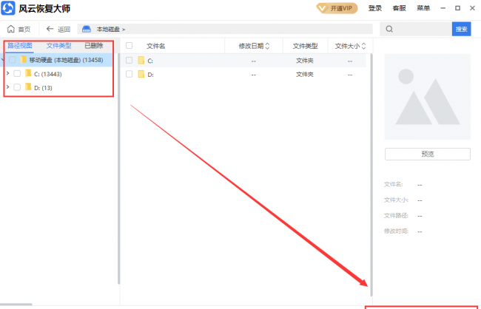This screenshot has height=309, width=481.
Task: Click 修改时间: label in details panel
Action: 396,231
